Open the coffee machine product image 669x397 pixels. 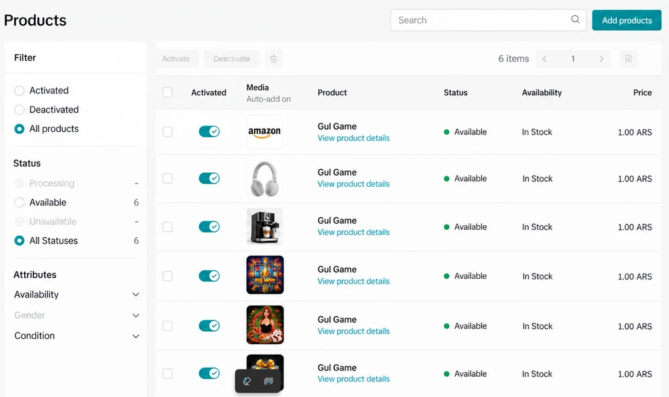265,227
